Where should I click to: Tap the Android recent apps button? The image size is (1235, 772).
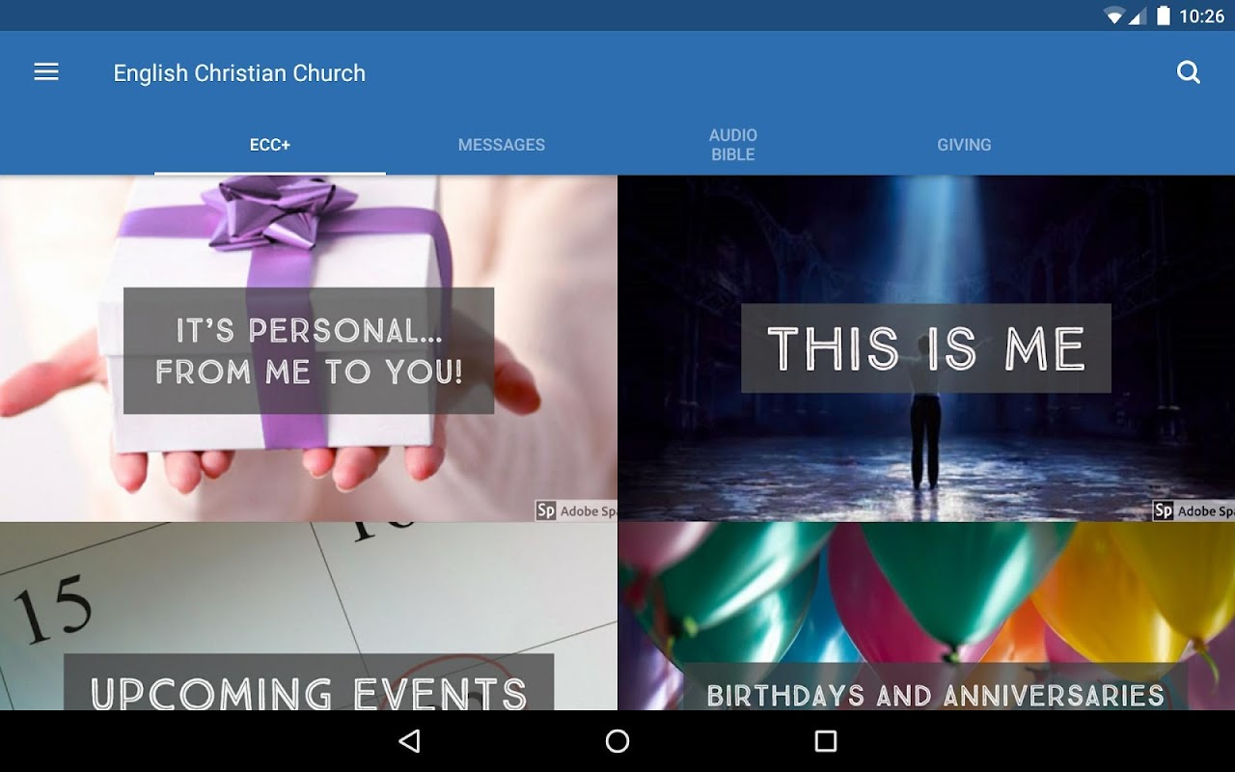coord(826,741)
